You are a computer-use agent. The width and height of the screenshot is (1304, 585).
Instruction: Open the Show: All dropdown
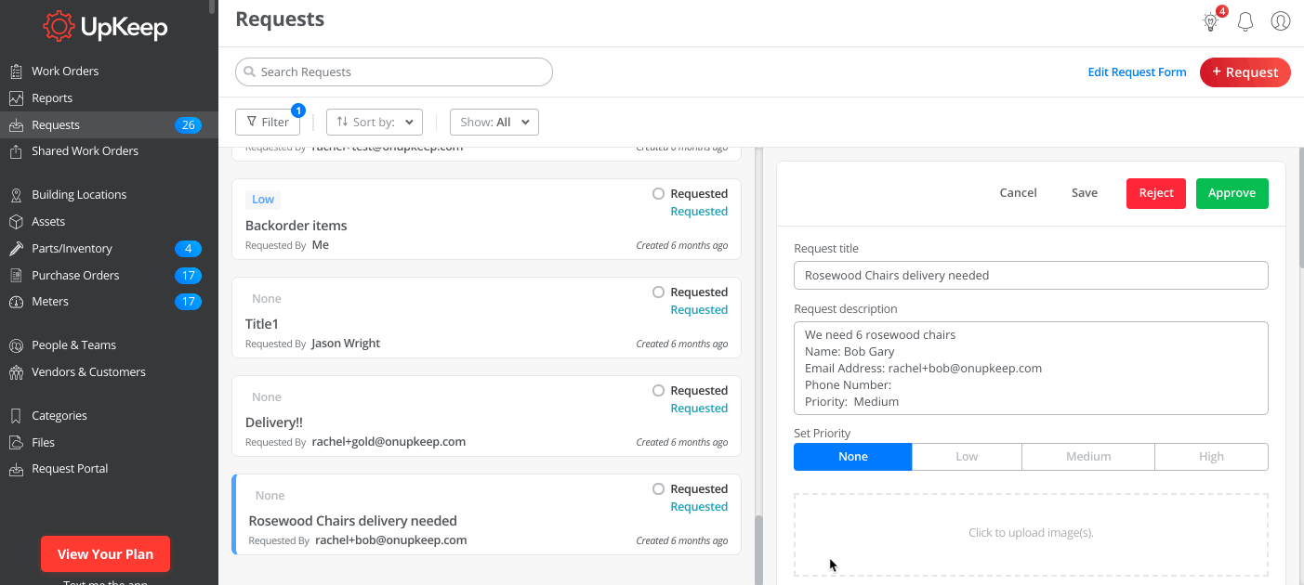pyautogui.click(x=494, y=123)
